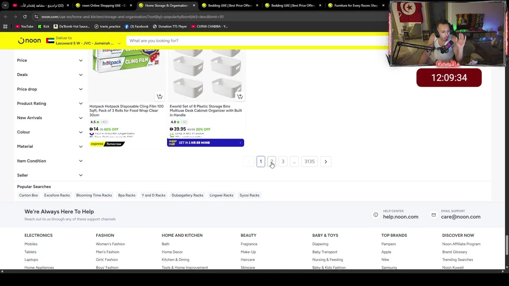Close the noon Online Shopping UAE tab
This screenshot has width=509, height=286.
(x=131, y=6)
